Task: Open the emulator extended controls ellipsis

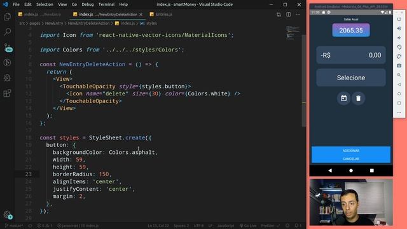Action: (x=399, y=113)
